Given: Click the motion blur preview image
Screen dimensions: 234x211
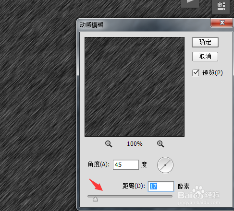Looking at the screenshot, I should point(135,87).
